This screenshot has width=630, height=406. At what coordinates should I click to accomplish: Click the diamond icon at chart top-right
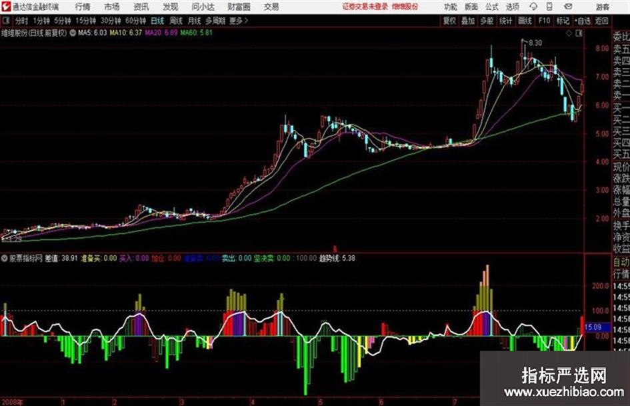pos(569,33)
